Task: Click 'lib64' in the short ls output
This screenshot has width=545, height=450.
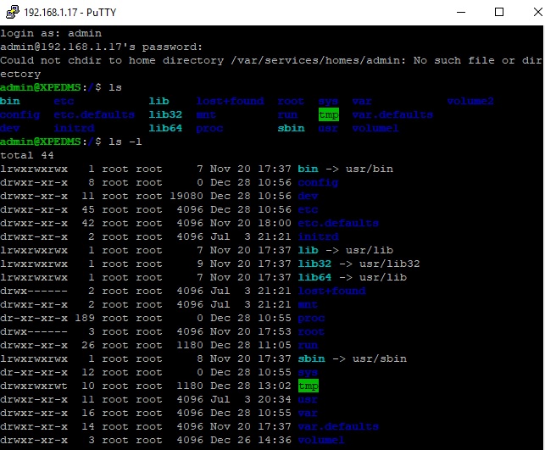Action: (165, 128)
